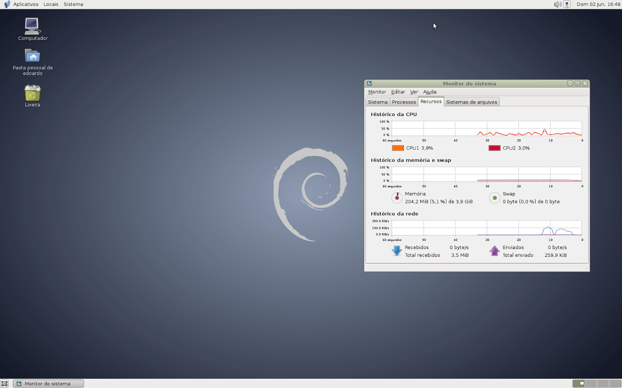Open the Computador desktop icon
Viewport: 622px width, 388px height.
tap(32, 26)
